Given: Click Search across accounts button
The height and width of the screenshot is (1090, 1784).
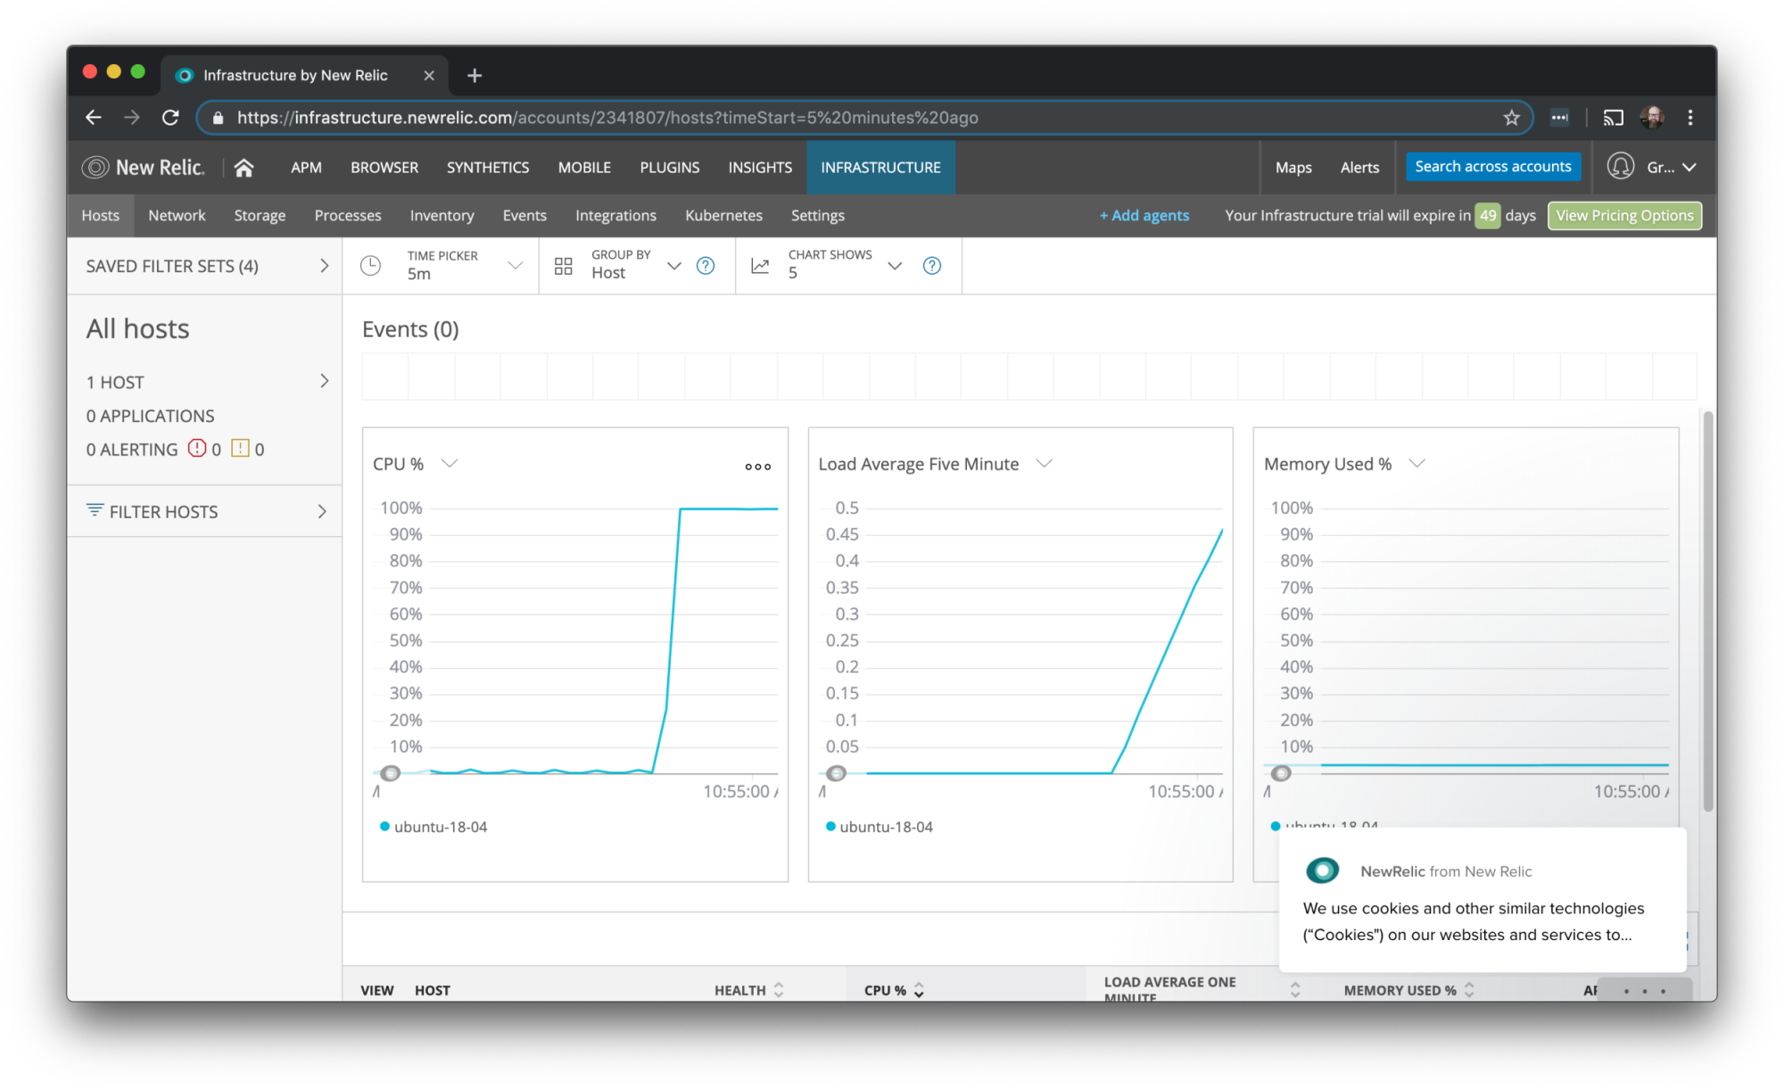Looking at the screenshot, I should point(1493,167).
